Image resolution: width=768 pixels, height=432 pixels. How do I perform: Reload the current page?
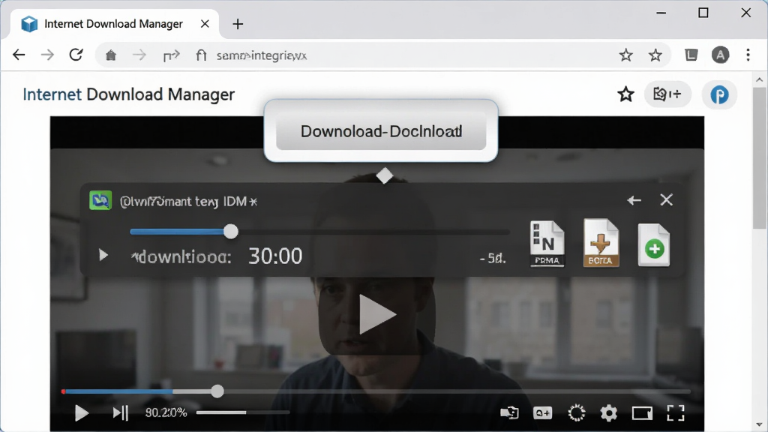(x=76, y=54)
